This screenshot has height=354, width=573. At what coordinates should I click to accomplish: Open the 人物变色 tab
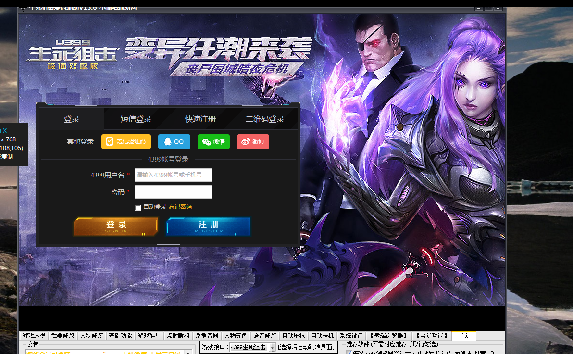pos(236,336)
